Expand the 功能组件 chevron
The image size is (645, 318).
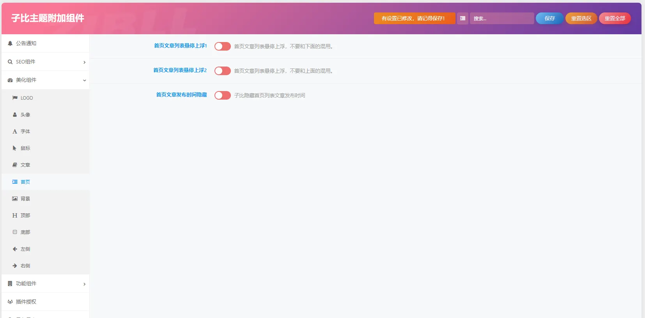point(84,284)
